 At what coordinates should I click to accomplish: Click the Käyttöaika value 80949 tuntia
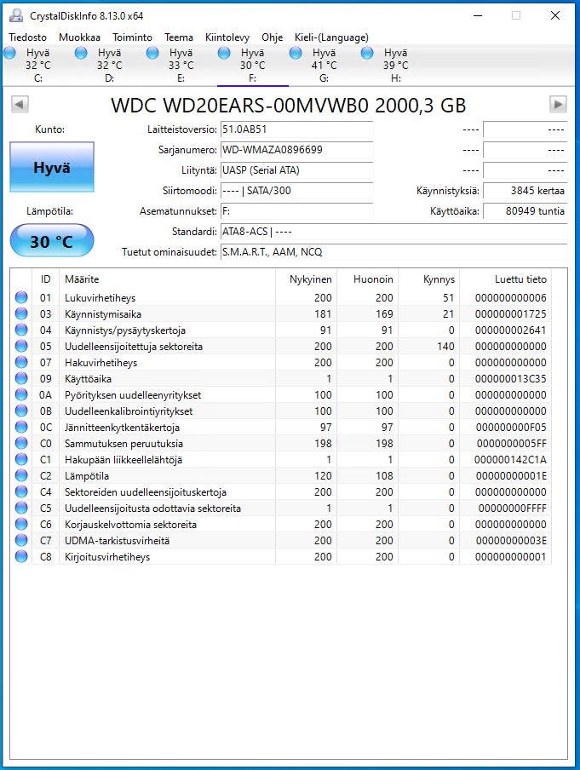click(x=525, y=211)
